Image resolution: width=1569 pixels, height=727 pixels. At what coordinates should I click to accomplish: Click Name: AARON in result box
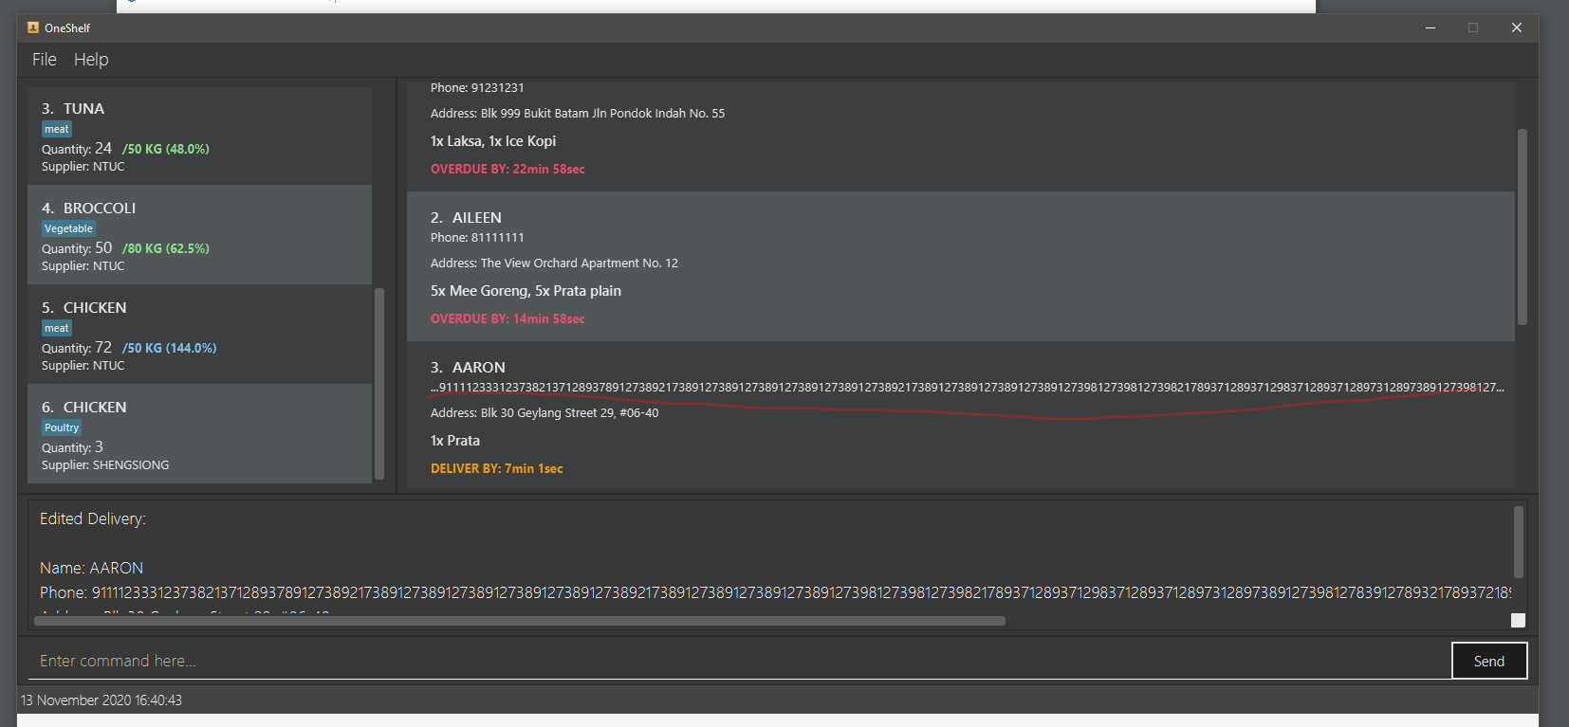[91, 568]
